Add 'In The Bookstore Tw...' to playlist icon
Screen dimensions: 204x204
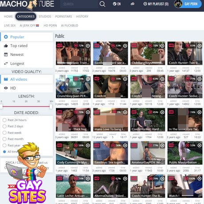click(200, 112)
